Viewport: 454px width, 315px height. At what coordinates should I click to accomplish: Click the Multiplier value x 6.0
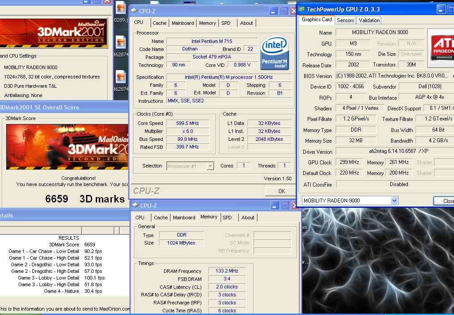click(188, 131)
